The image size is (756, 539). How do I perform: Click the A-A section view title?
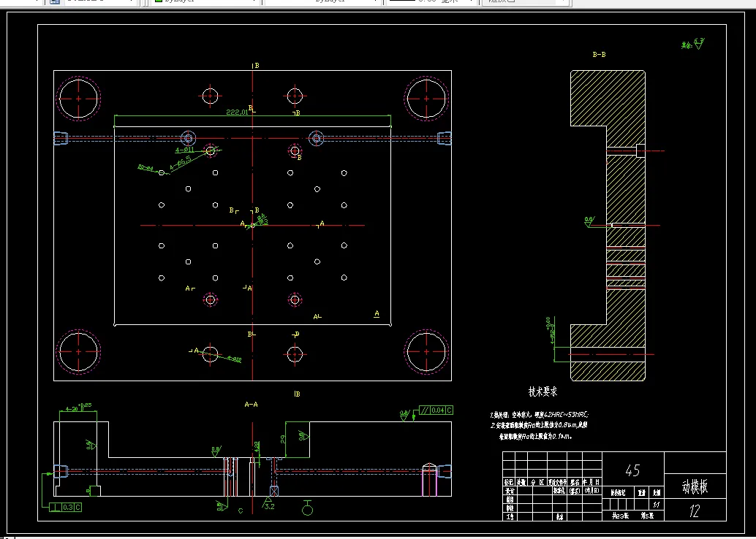tap(251, 405)
